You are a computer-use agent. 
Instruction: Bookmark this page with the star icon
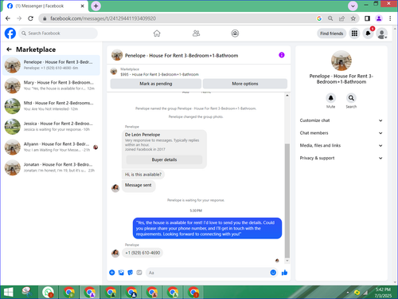tap(353, 18)
